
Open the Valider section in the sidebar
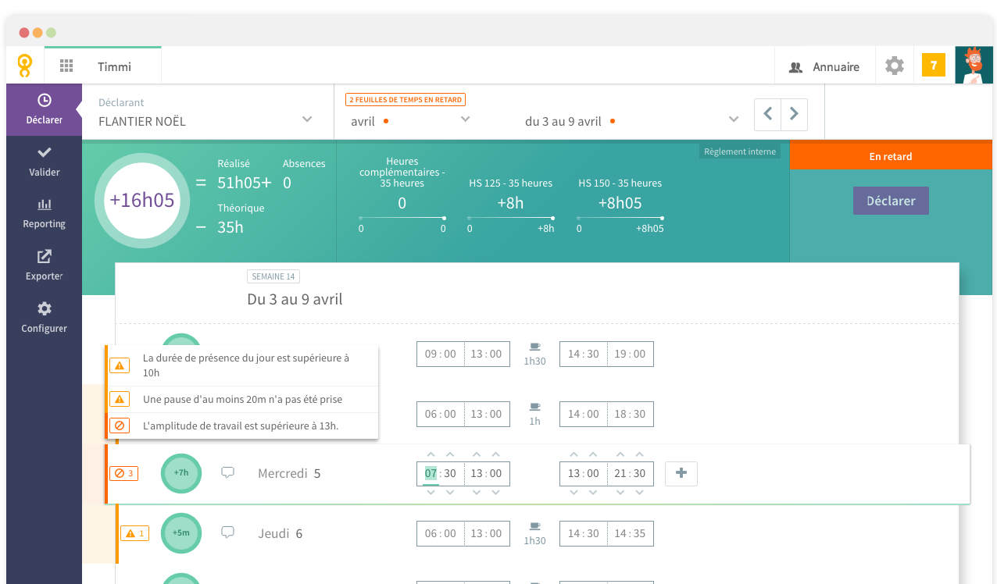point(44,162)
